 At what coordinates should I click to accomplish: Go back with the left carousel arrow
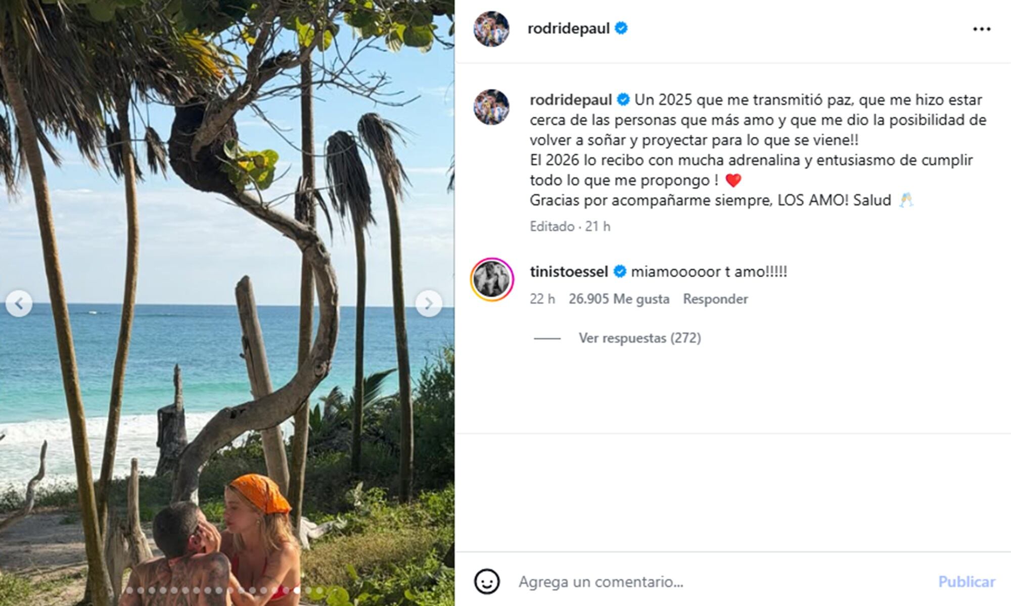pos(19,303)
